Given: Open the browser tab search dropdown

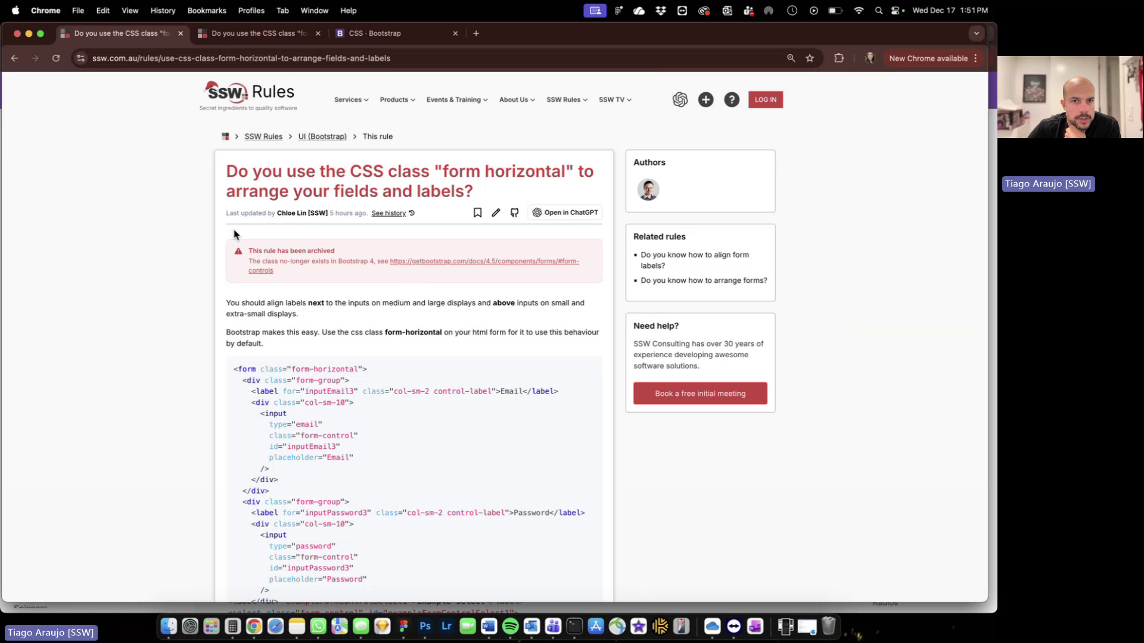Looking at the screenshot, I should tap(976, 33).
